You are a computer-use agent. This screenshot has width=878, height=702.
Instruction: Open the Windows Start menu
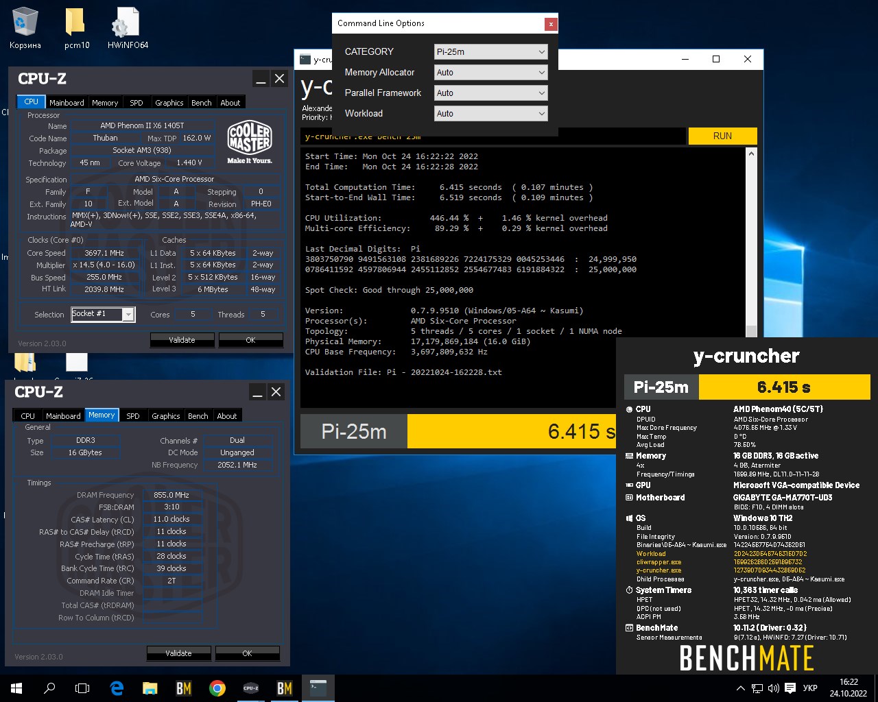[x=16, y=688]
